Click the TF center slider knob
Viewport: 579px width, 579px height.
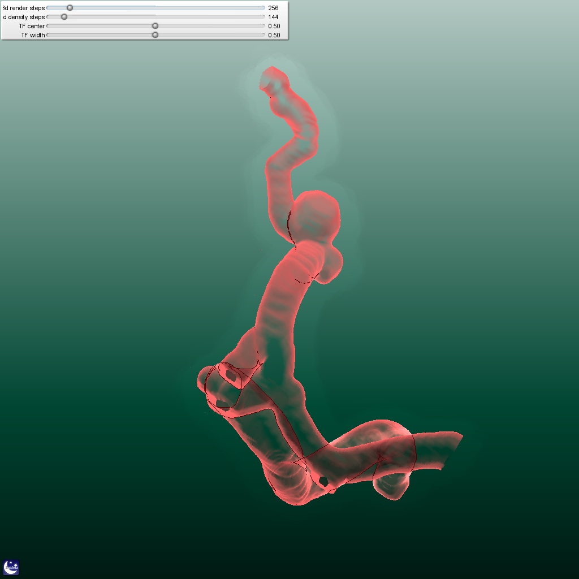click(x=155, y=26)
